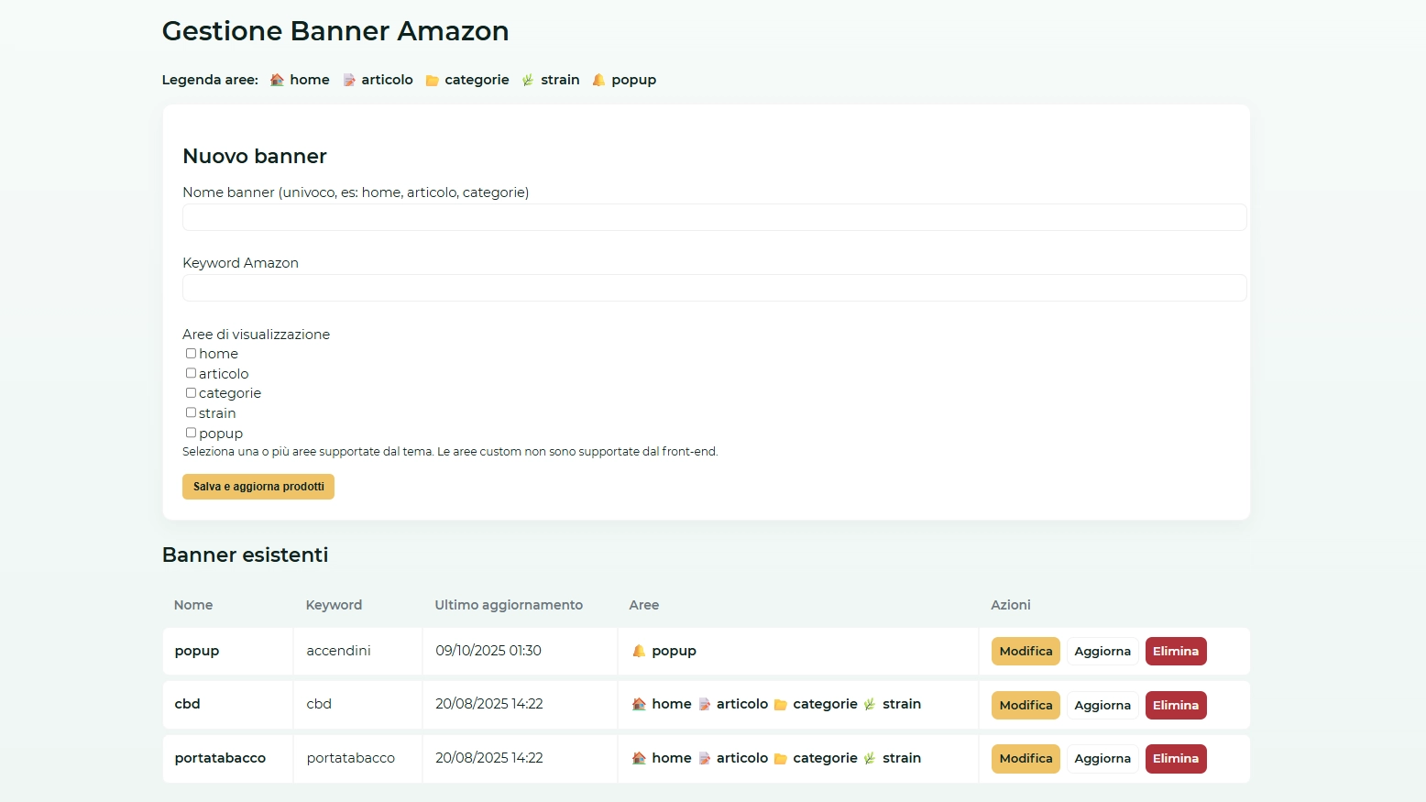The height and width of the screenshot is (802, 1426).
Task: Click the home icon in cbd row
Action: [x=639, y=704]
